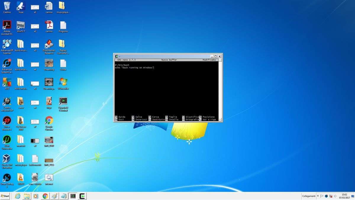
Task: Launch Oracle VM VirtualBox from desktop
Action: 7,161
